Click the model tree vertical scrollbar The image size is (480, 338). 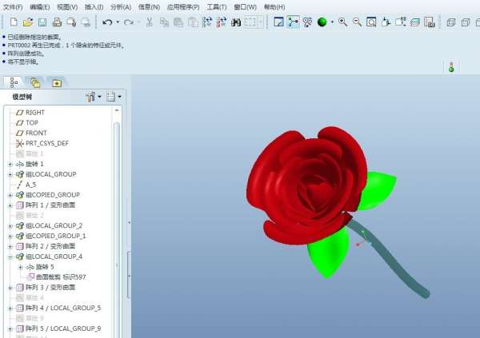[x=117, y=200]
